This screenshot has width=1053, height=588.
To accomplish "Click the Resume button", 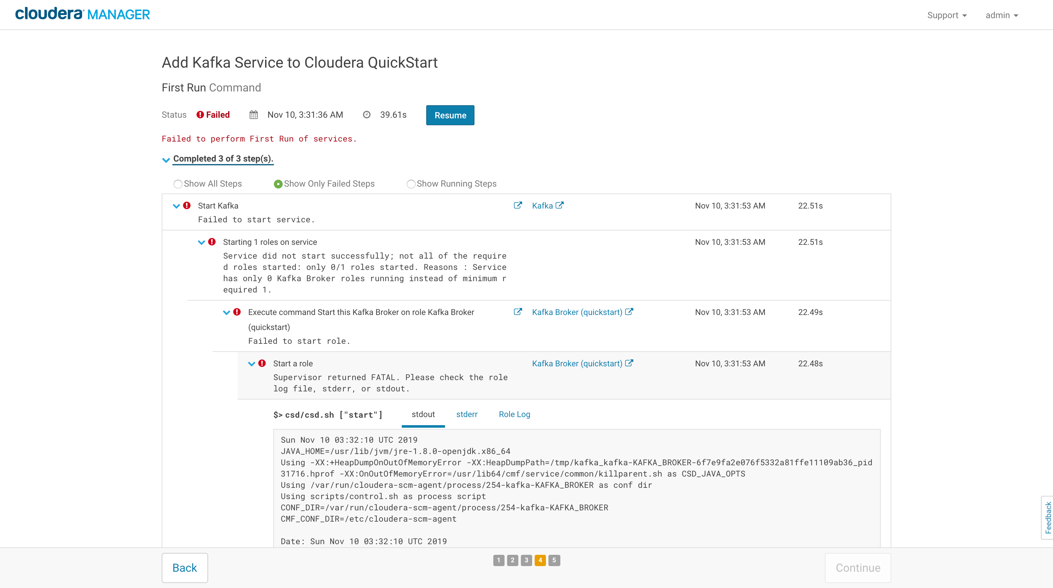I will pyautogui.click(x=450, y=115).
